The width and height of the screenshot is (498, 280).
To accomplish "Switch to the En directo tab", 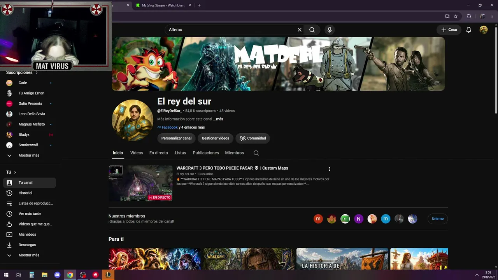I will tap(159, 153).
